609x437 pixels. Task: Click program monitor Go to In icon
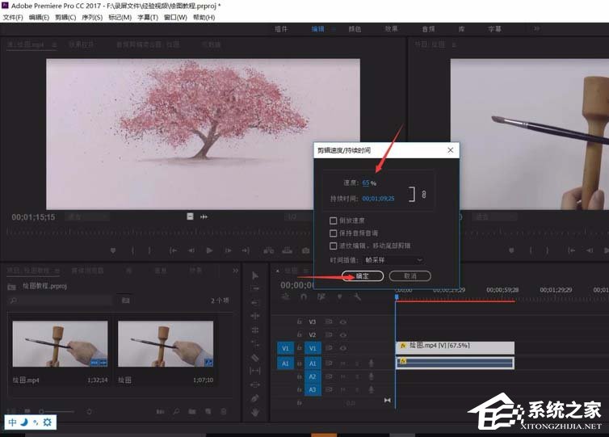(571, 250)
